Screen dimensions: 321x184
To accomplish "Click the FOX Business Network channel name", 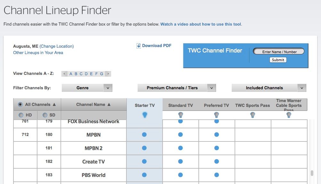I will pyautogui.click(x=93, y=122).
